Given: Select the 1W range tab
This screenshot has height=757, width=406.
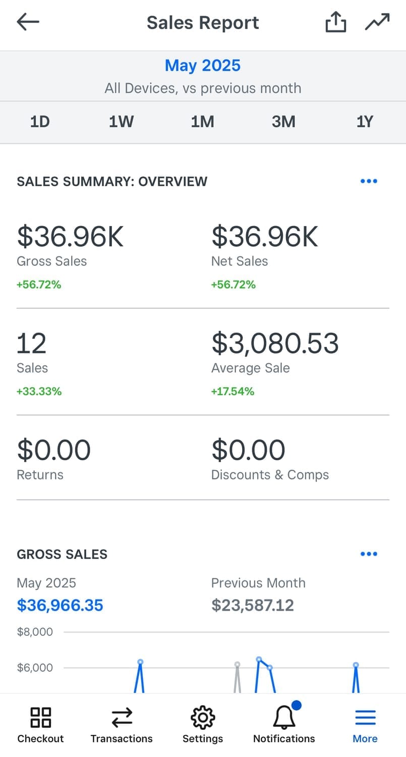Looking at the screenshot, I should 121,122.
